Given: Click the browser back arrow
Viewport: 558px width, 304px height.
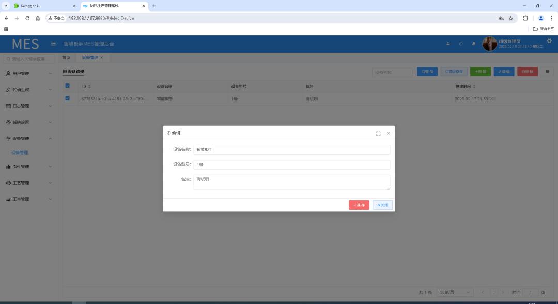Looking at the screenshot, I should tap(6, 18).
